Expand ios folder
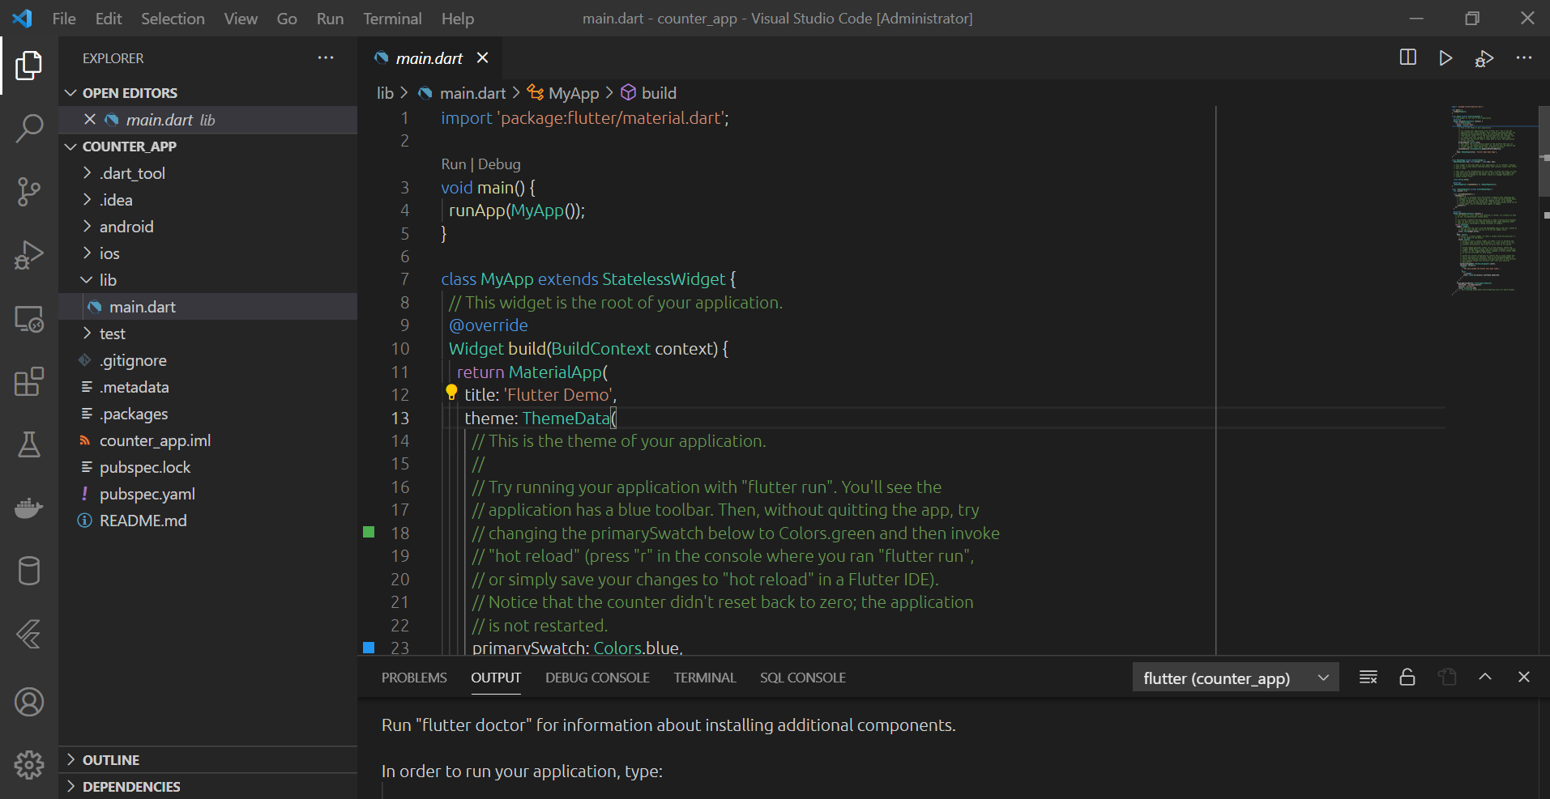Viewport: 1550px width, 799px height. point(208,253)
